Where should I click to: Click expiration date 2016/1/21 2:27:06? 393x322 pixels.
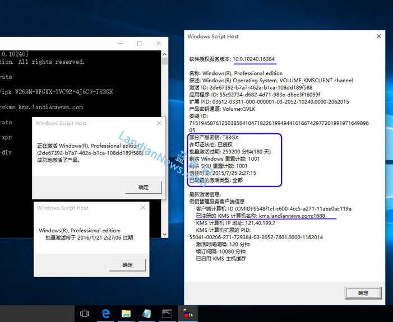tap(99, 237)
